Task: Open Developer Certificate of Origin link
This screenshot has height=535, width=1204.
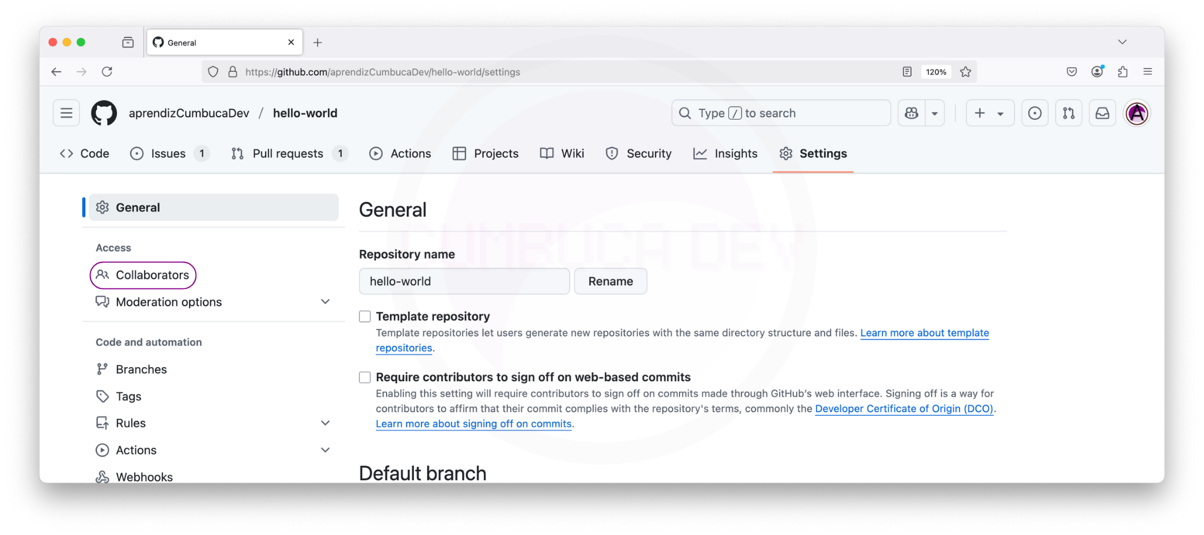Action: pyautogui.click(x=904, y=409)
